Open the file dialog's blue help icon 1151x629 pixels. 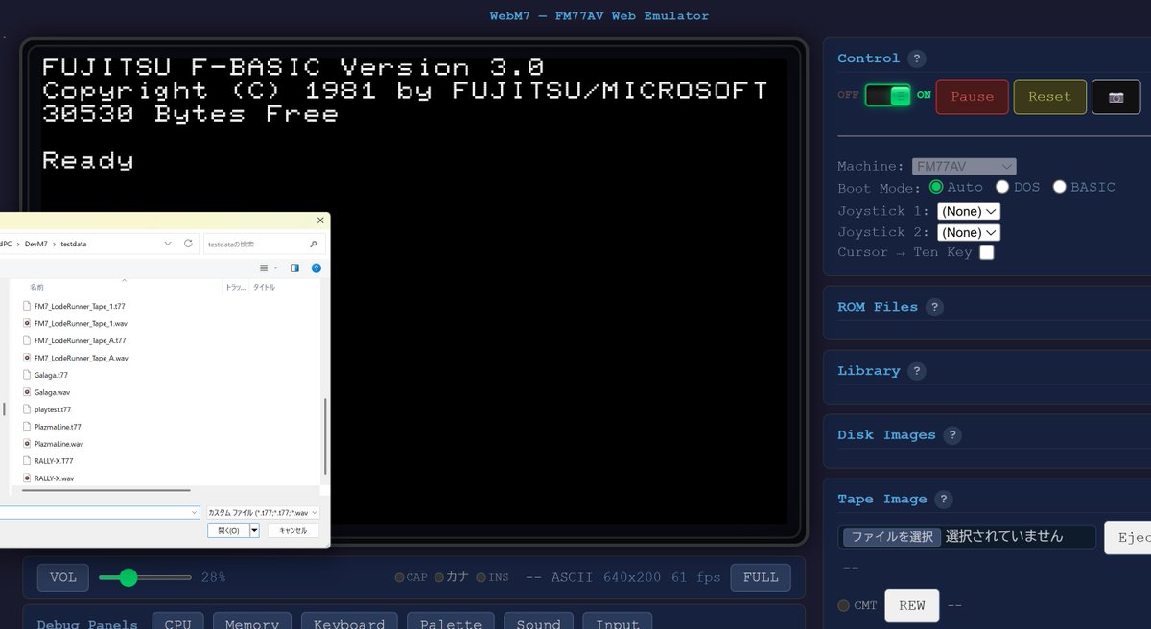(x=316, y=268)
